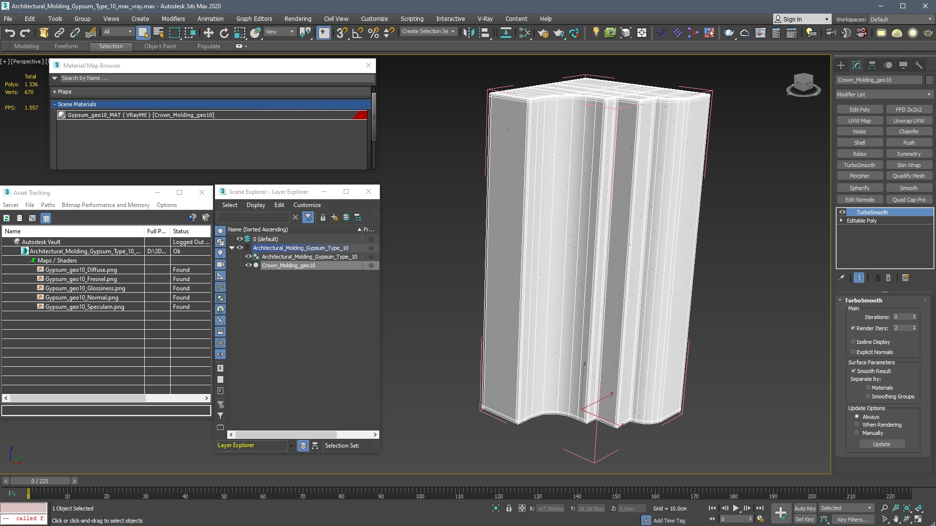This screenshot has height=526, width=936.
Task: Click the Chamfer modifier button
Action: (x=909, y=131)
